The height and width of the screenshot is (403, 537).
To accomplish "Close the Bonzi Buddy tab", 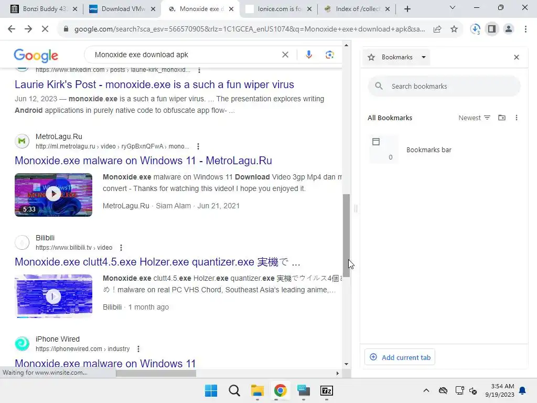I will click(x=75, y=9).
